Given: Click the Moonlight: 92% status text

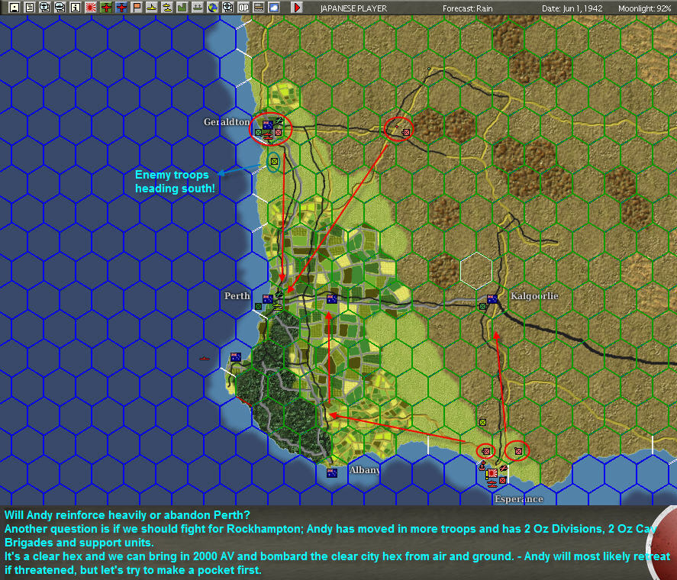Looking at the screenshot, I should click(645, 8).
